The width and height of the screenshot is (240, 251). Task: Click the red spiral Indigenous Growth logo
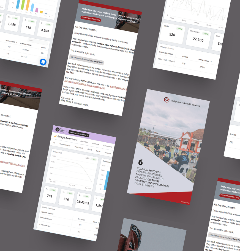[167, 100]
